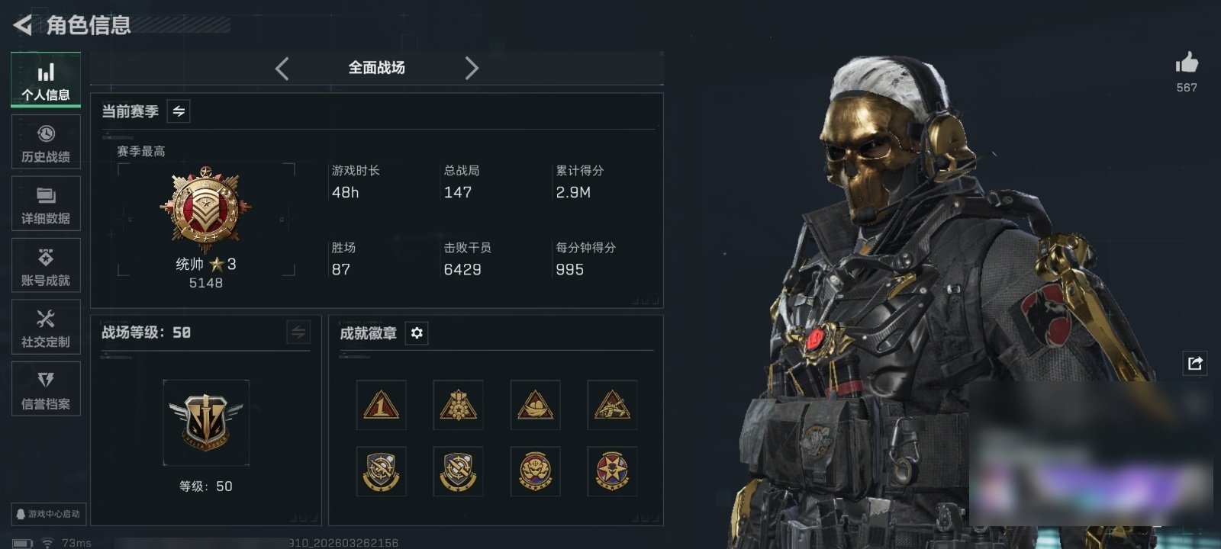Select 个人信息 personal info tab
Screen dimensions: 1221x549
46,79
